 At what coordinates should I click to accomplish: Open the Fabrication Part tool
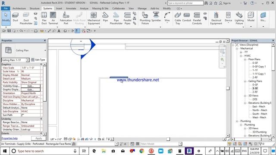(66, 18)
